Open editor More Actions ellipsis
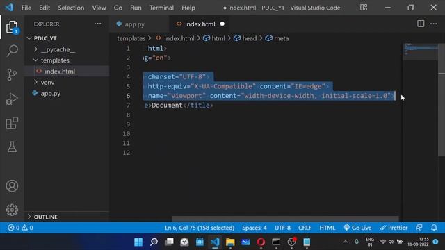 pyautogui.click(x=433, y=24)
